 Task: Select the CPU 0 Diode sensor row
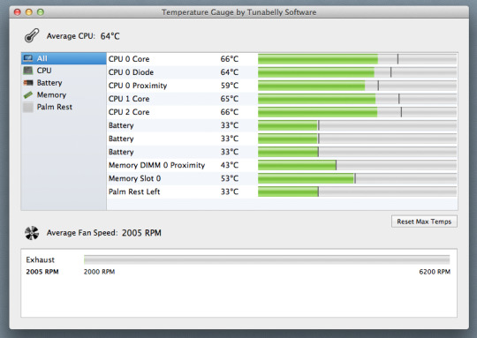coord(282,72)
